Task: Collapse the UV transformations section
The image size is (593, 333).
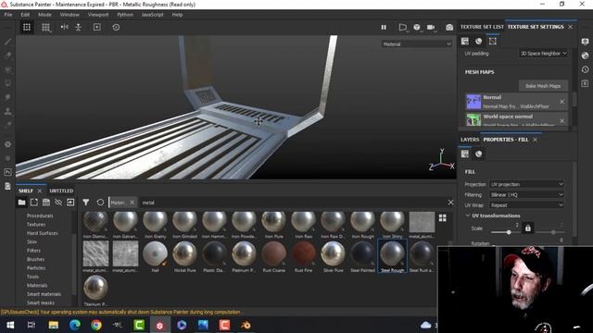Action: pos(467,216)
